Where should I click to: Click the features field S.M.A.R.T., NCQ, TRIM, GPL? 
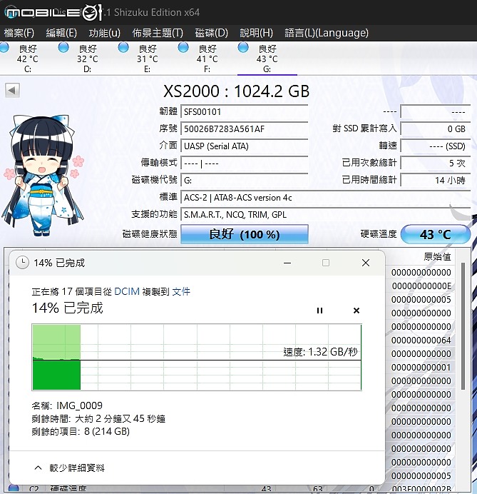coord(326,215)
